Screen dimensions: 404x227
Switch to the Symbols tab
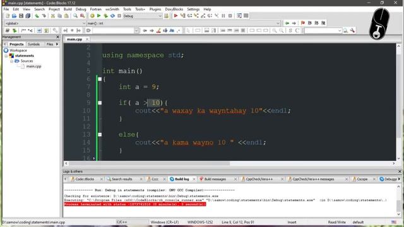[x=33, y=44]
